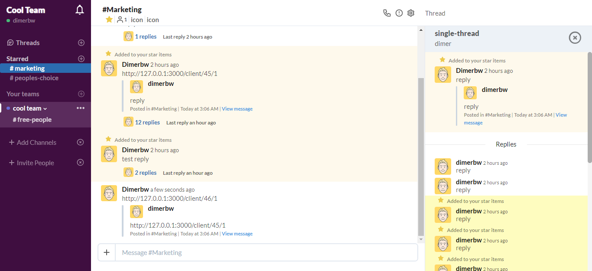
Task: Close the single-thread panel
Action: (x=575, y=38)
